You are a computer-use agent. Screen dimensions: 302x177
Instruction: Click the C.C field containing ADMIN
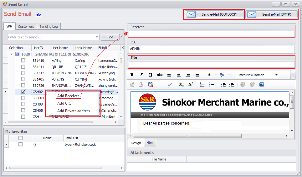(212, 49)
